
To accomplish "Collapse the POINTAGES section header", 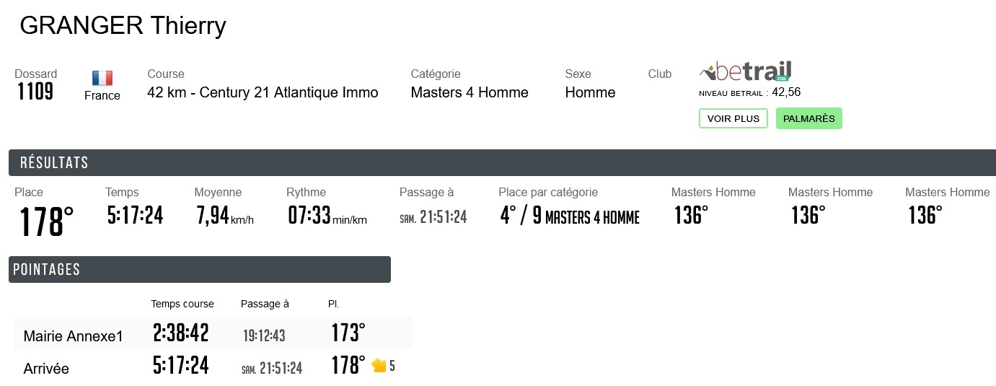I will coord(200,269).
